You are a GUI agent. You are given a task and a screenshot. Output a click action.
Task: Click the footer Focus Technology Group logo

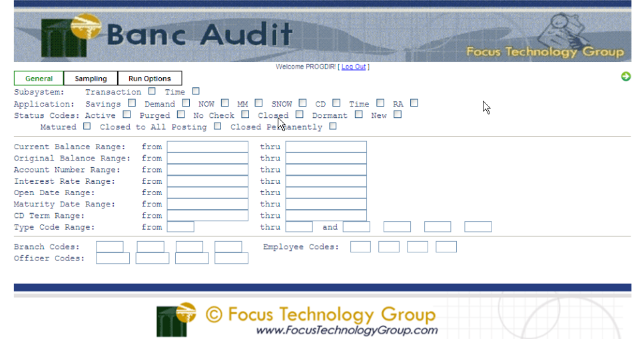tap(176, 319)
